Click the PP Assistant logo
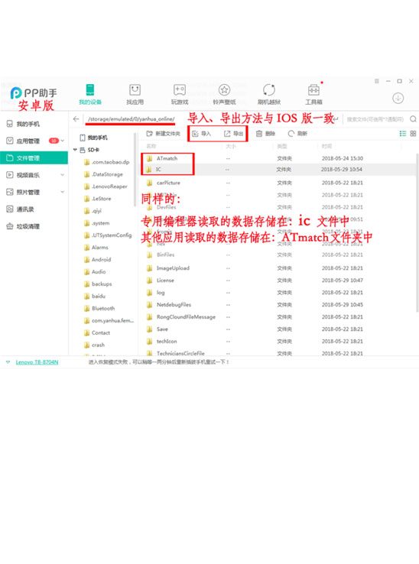The image size is (419, 564). click(x=34, y=92)
